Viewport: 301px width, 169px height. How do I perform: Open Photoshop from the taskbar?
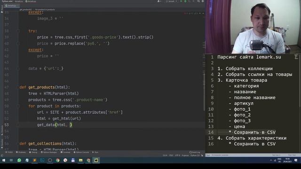tap(42, 160)
